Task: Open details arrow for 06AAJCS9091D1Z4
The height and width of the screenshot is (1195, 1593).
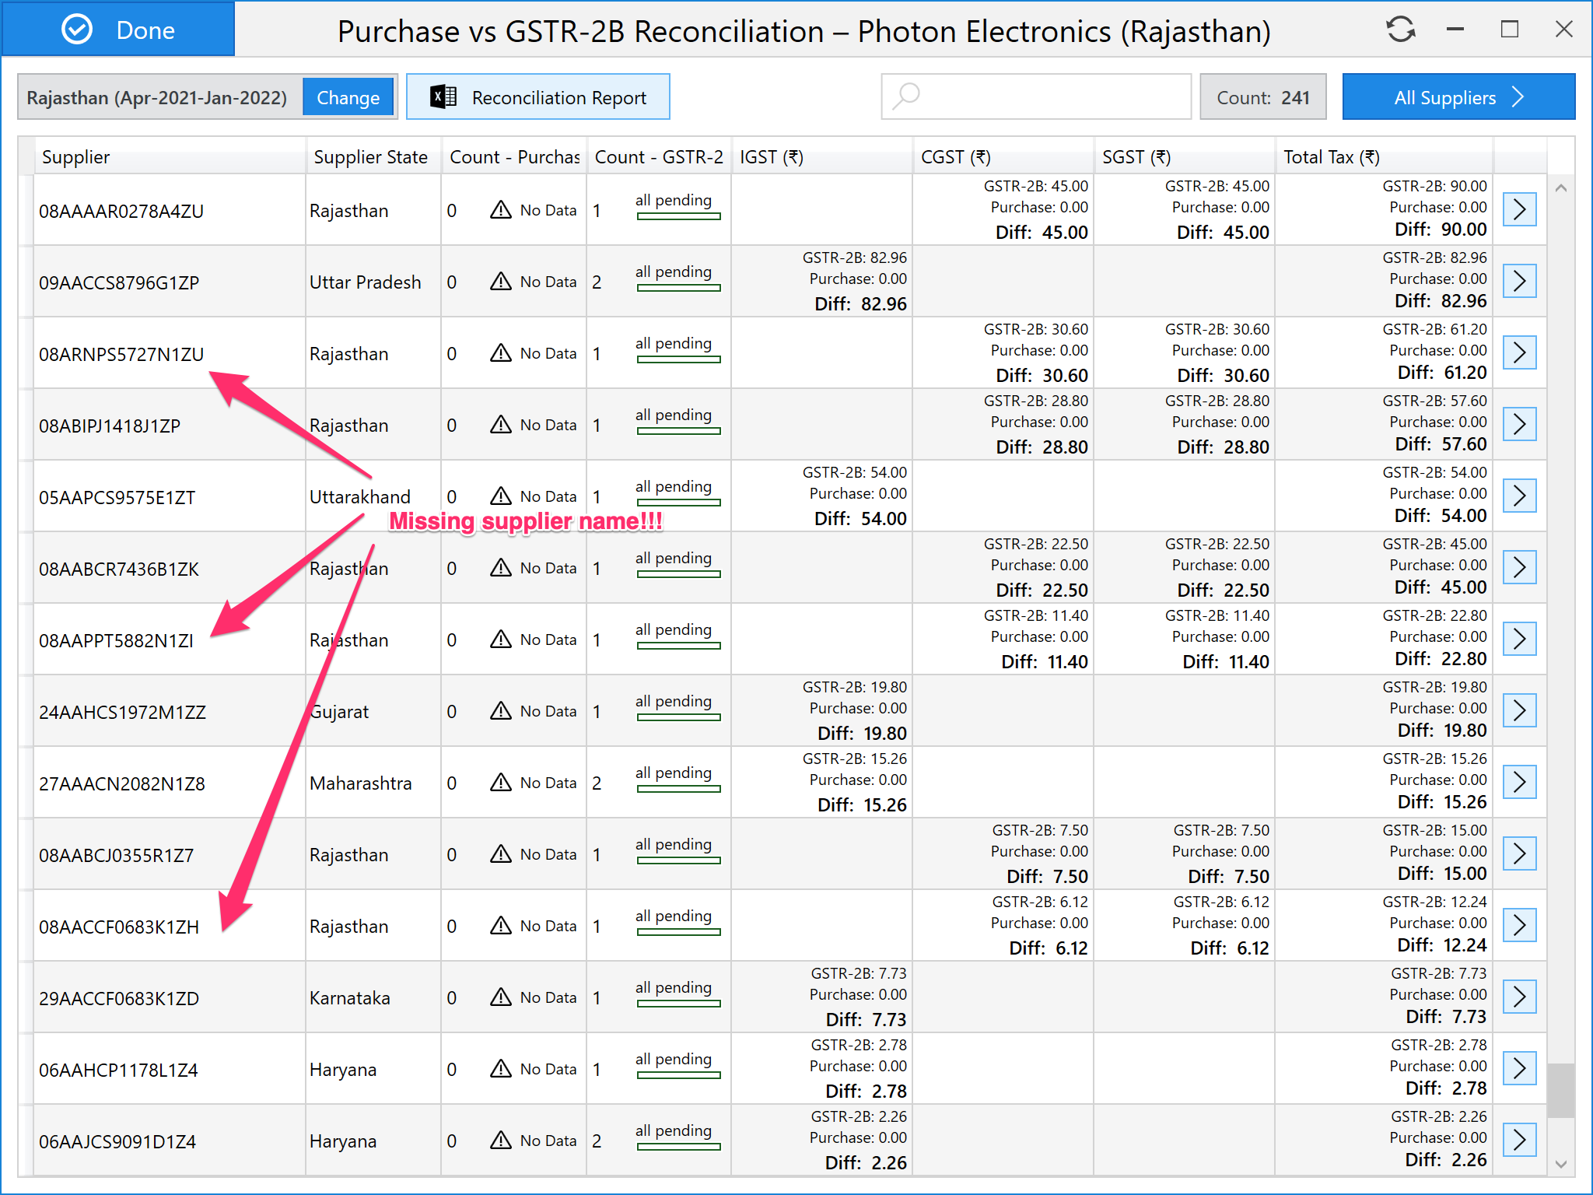Action: (1519, 1140)
